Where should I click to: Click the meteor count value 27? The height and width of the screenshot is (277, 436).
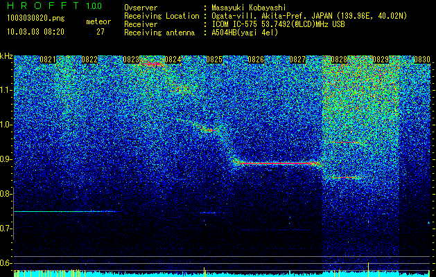pos(101,32)
